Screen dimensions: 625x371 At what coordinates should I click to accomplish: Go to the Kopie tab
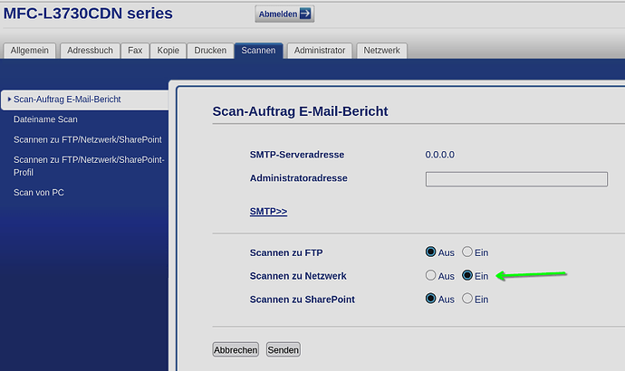167,51
